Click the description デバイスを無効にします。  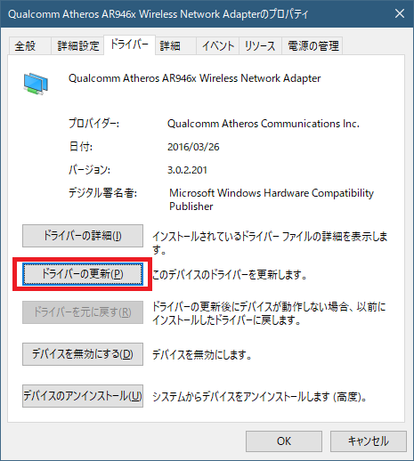click(202, 354)
